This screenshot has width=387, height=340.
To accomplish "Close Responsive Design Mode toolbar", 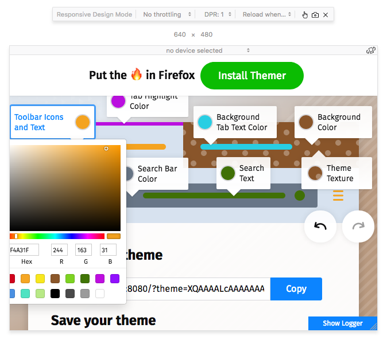I will [x=326, y=15].
